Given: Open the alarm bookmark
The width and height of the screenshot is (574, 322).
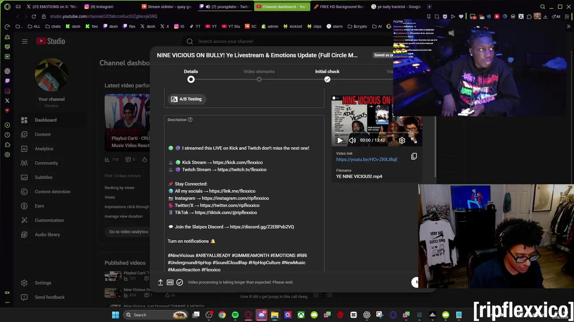Looking at the screenshot, I should click(x=335, y=26).
